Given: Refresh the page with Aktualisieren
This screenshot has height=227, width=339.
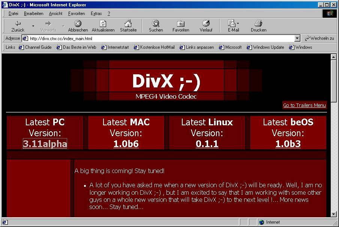Looking at the screenshot, I should (x=103, y=26).
